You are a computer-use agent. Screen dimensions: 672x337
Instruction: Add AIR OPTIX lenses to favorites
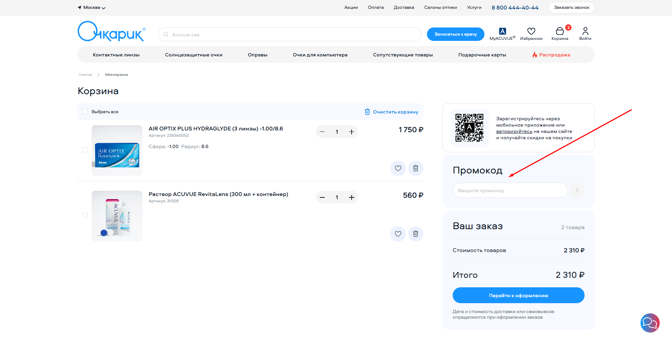click(398, 168)
